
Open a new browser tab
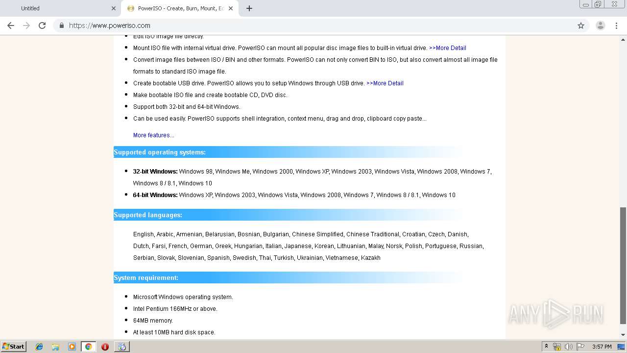(249, 8)
